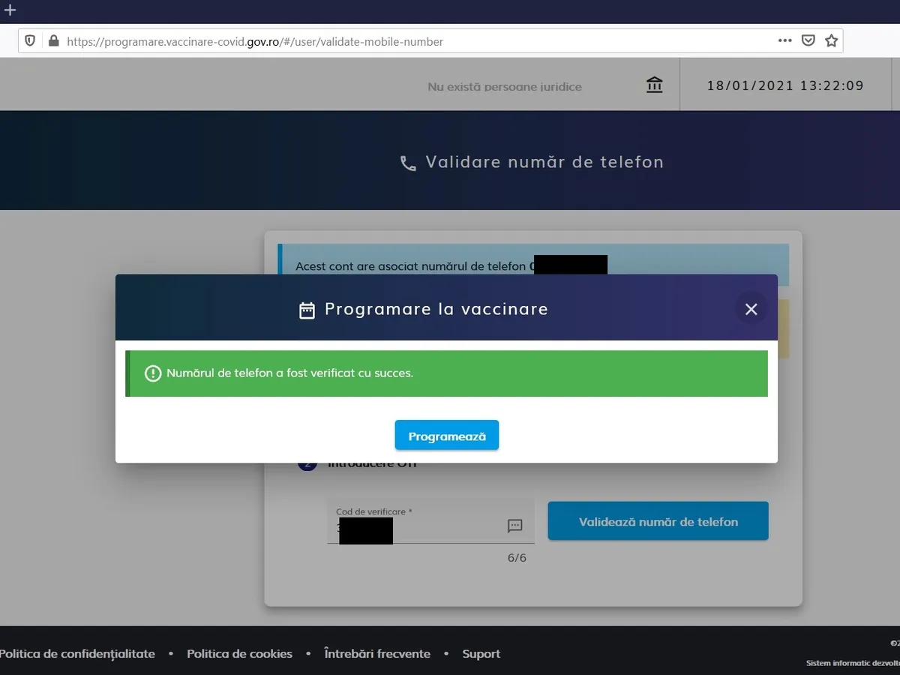Click the SMS message icon in code field
The image size is (900, 675).
[514, 526]
